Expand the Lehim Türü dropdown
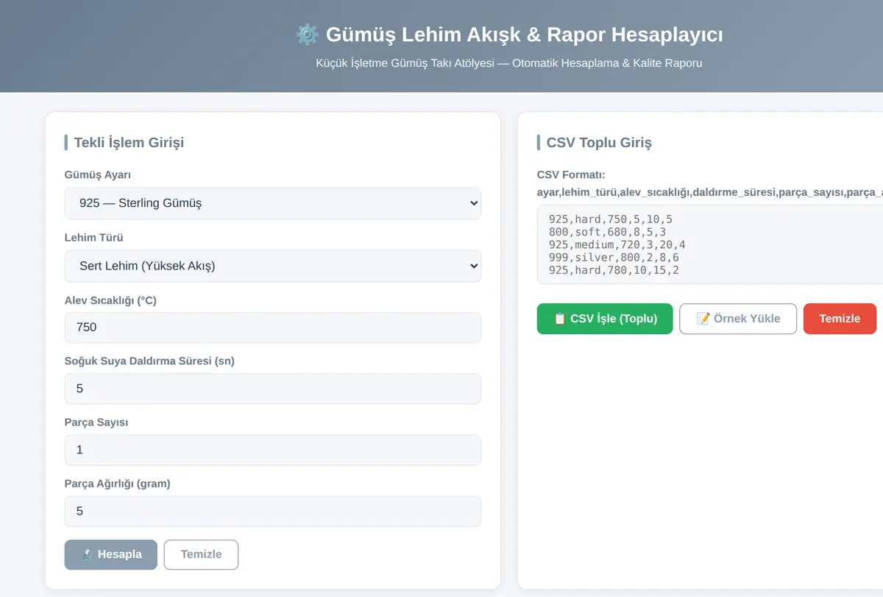 (x=273, y=266)
